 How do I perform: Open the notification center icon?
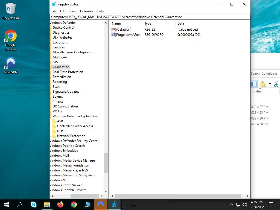[271, 205]
